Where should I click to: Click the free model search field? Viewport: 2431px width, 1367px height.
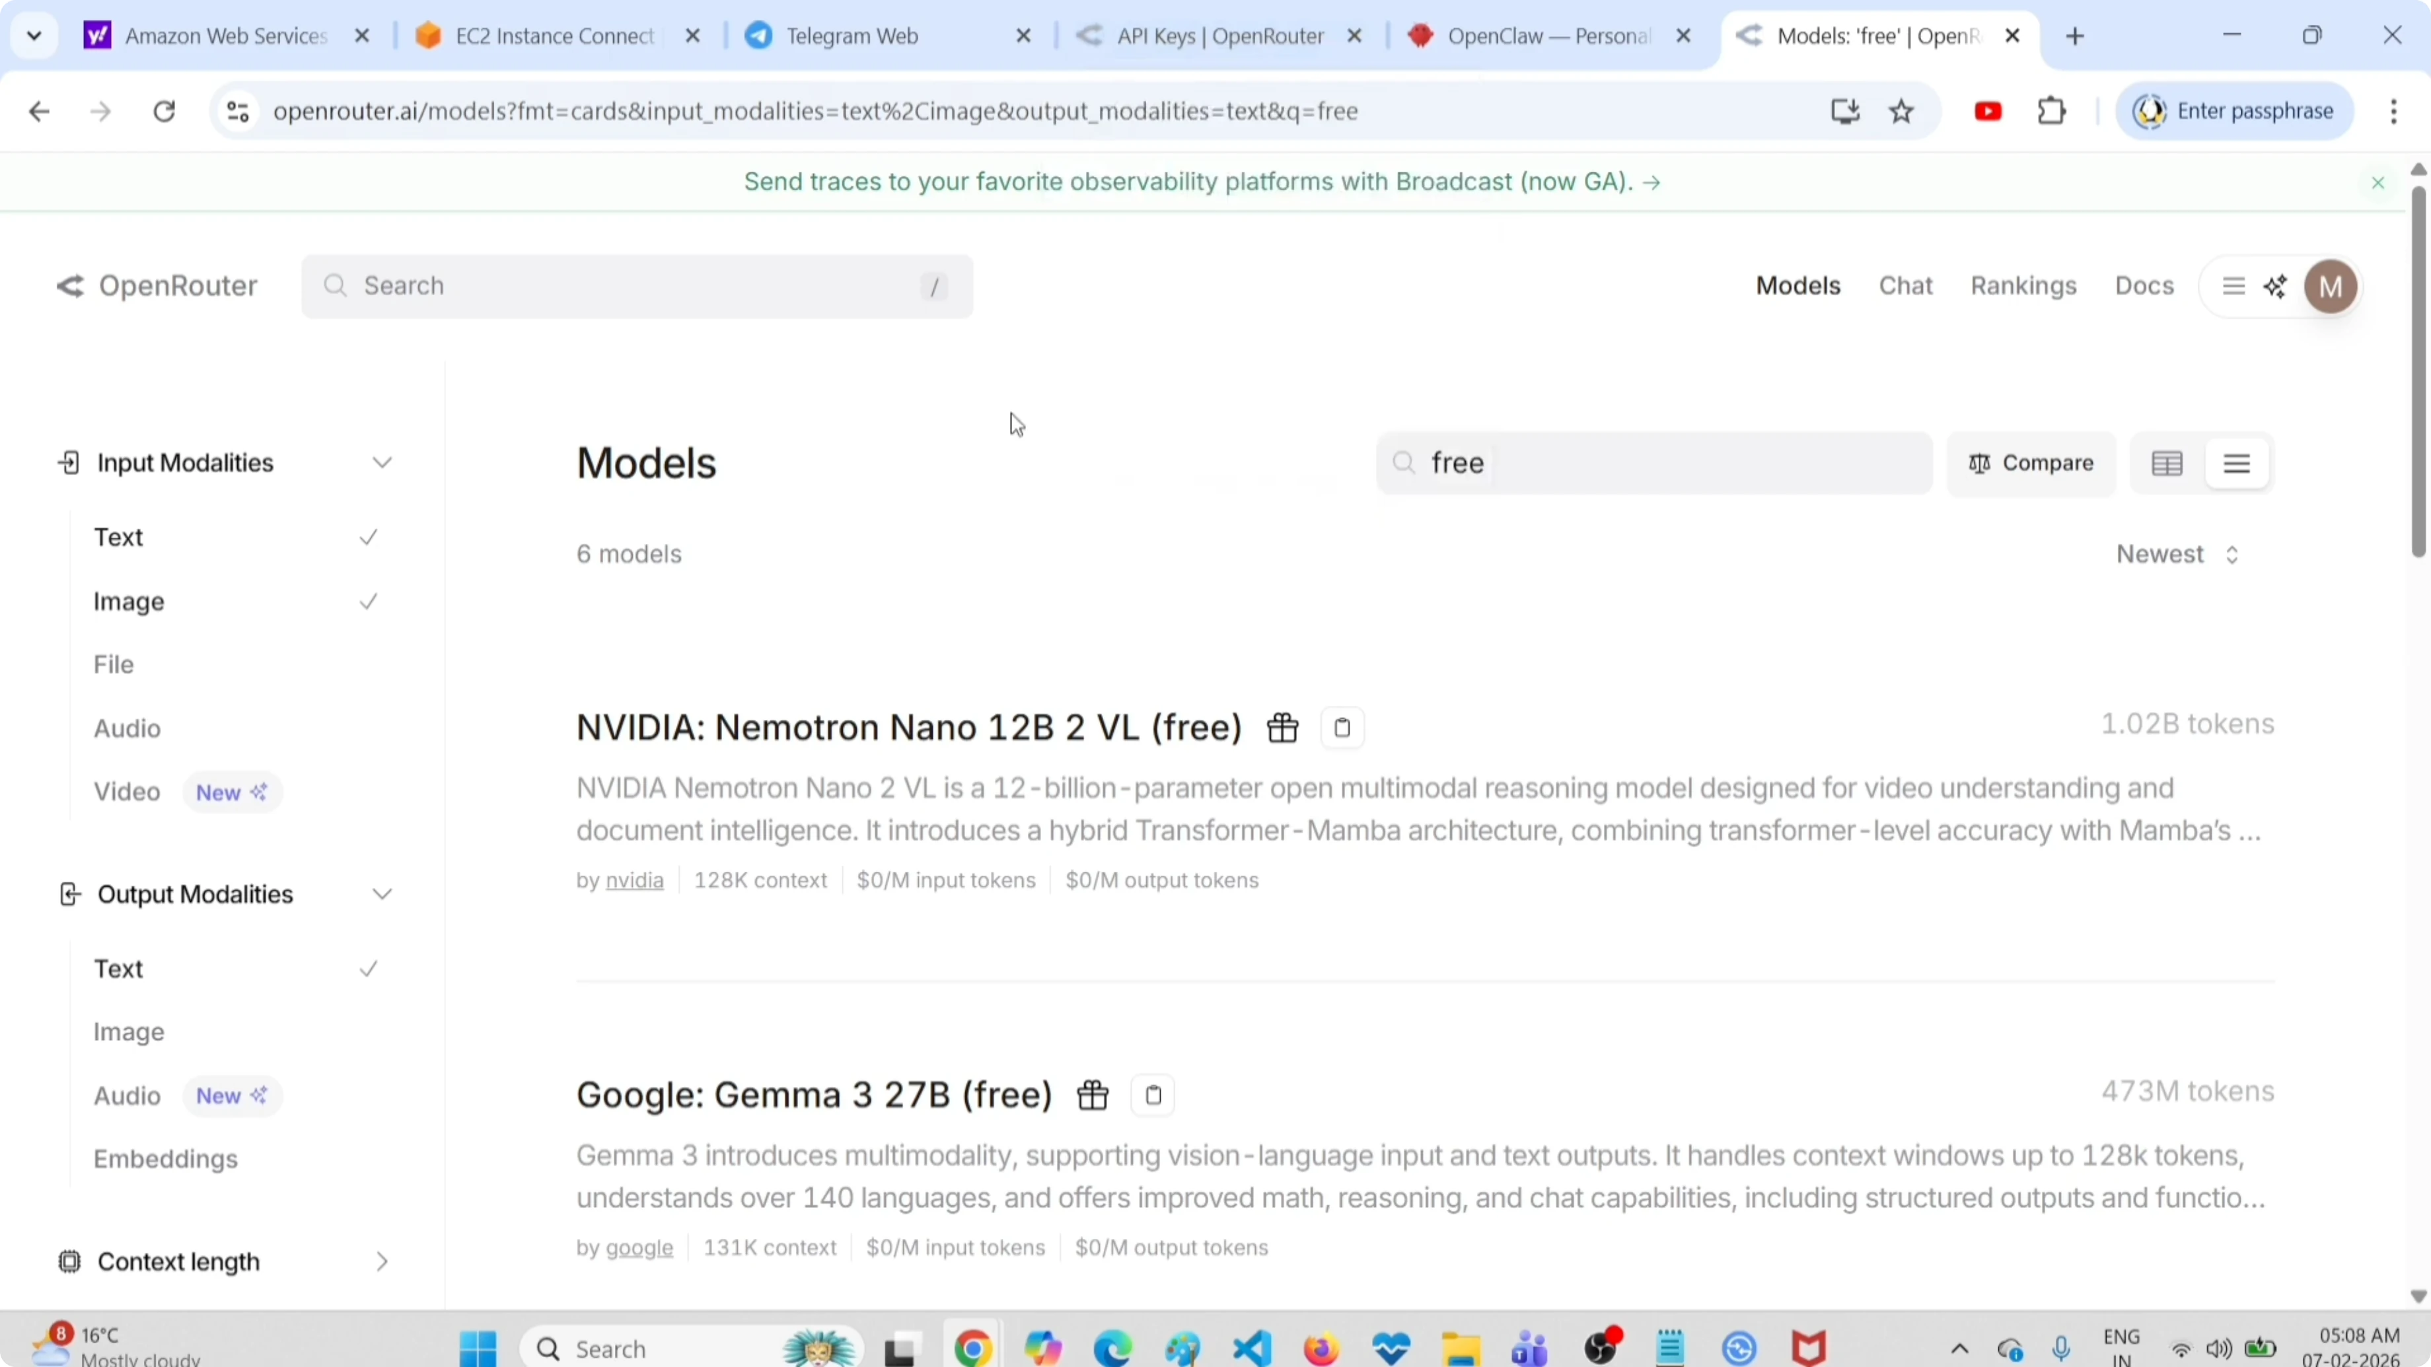pos(1651,463)
